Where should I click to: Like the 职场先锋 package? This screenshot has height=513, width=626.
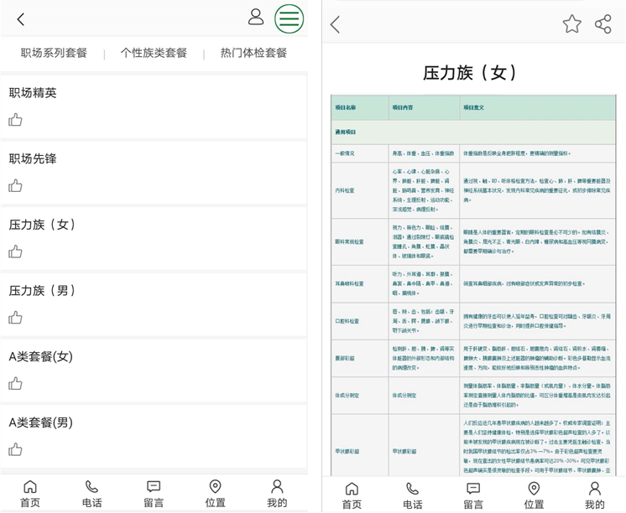tap(15, 186)
